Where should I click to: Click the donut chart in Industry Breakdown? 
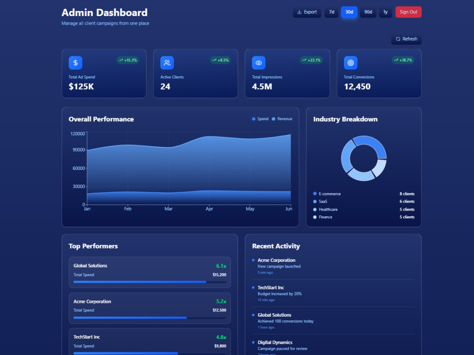(364, 158)
